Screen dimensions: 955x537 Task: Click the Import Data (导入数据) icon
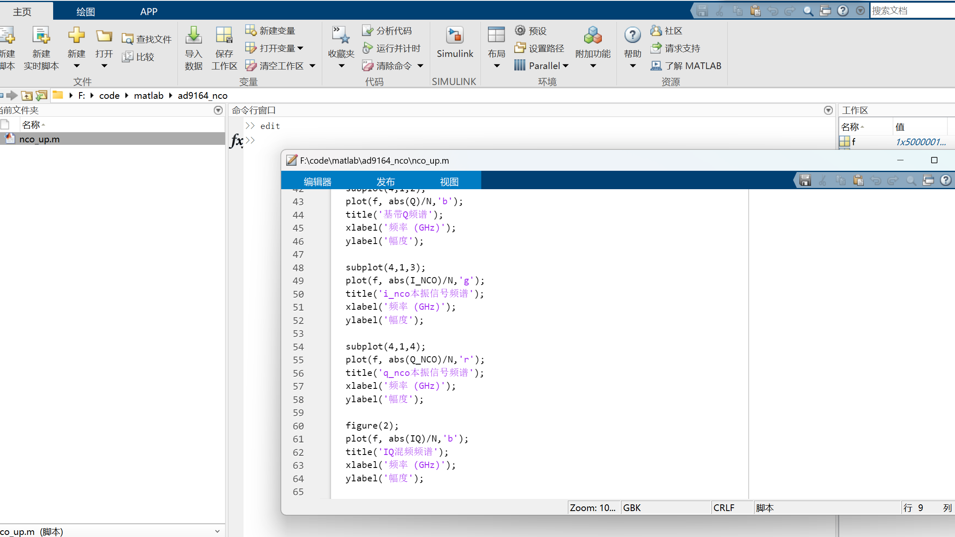tap(193, 36)
